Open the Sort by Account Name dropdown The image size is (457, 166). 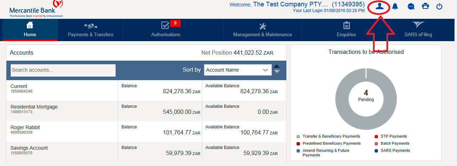pyautogui.click(x=238, y=70)
